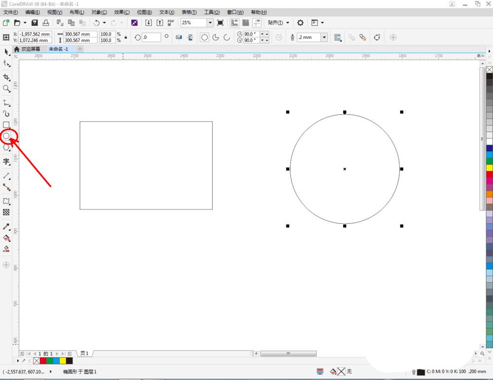This screenshot has width=493, height=380.
Task: Click the undo arrow button
Action: 97,23
